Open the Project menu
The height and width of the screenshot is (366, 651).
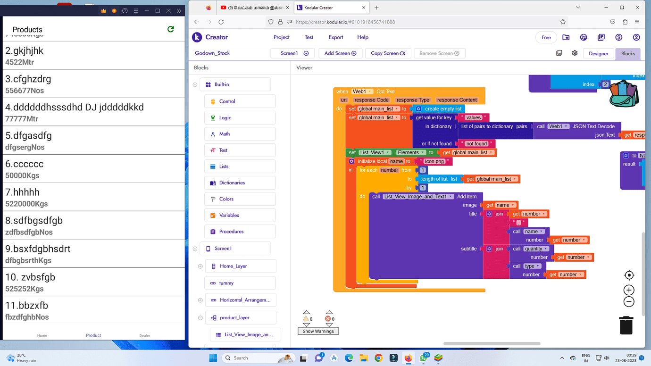coord(281,37)
